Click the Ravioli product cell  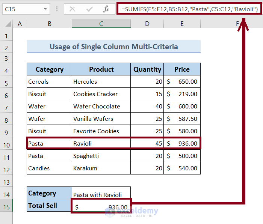101,143
